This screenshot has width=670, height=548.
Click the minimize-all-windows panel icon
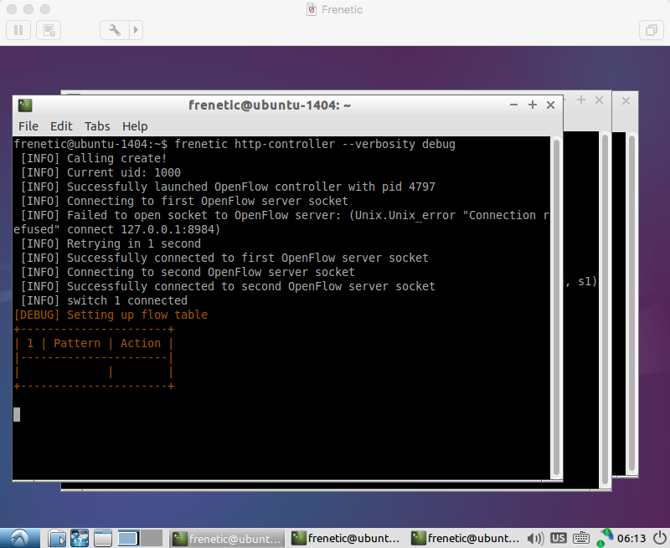tap(102, 538)
